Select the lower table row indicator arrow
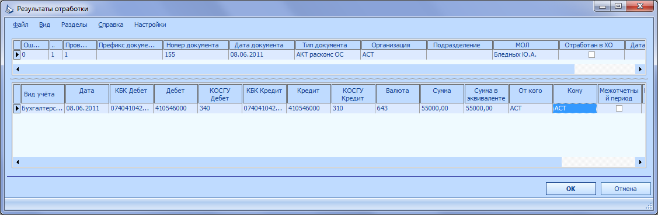This screenshot has width=658, height=215. pos(17,108)
